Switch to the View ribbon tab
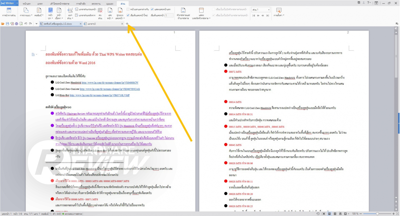Viewport: 400px width, 216px height. pyautogui.click(x=110, y=4)
